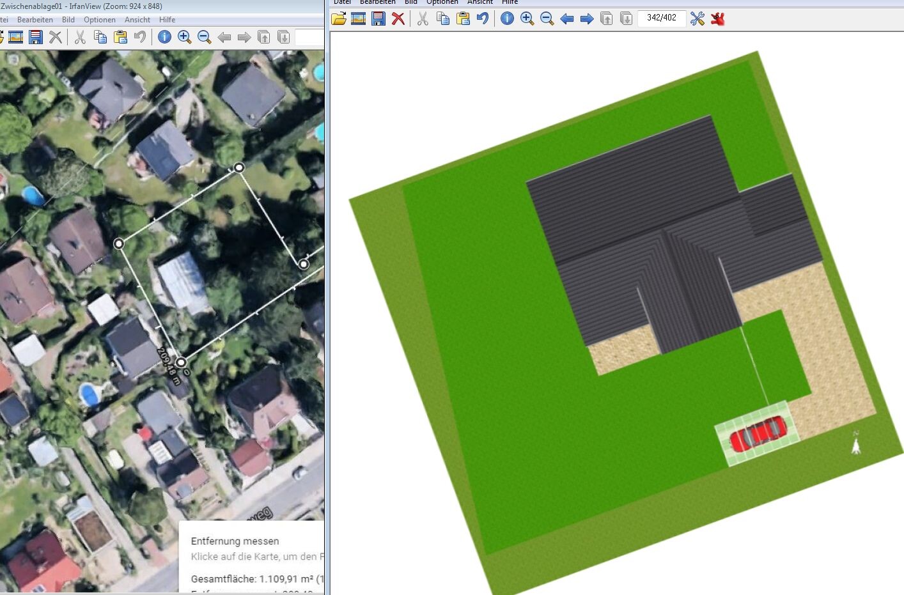This screenshot has width=904, height=595.
Task: Go to next image with blue right arrow
Action: (586, 19)
